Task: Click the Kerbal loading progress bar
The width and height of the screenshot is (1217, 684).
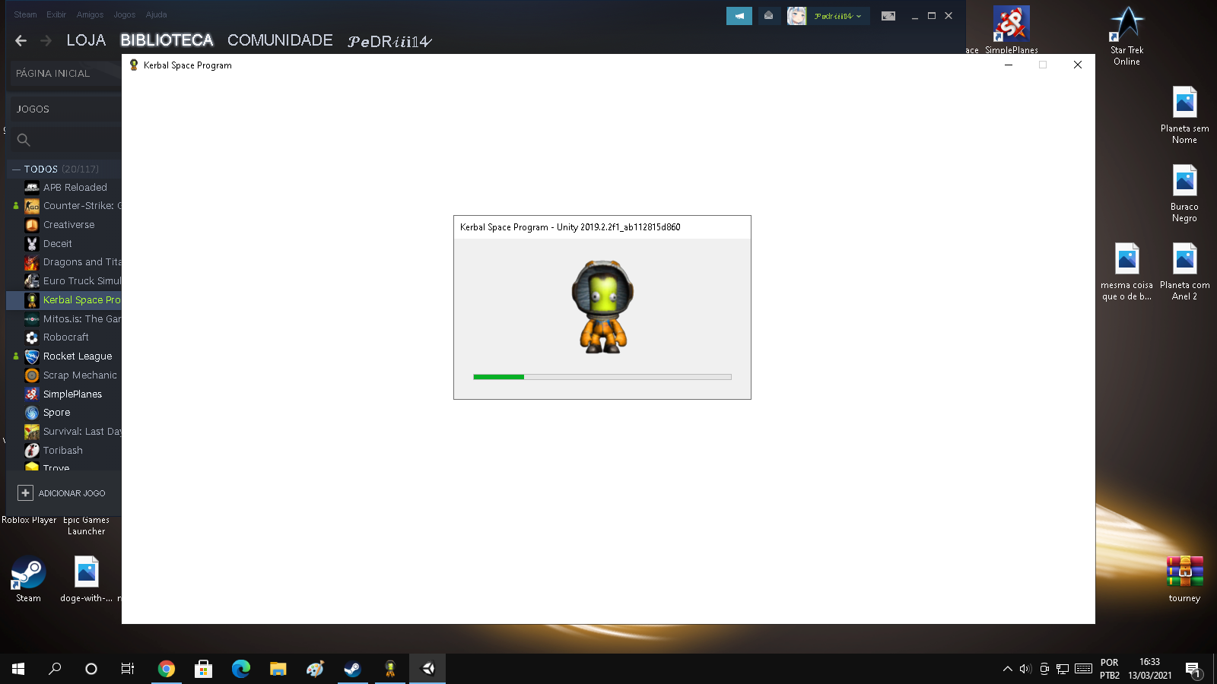Action: [602, 377]
